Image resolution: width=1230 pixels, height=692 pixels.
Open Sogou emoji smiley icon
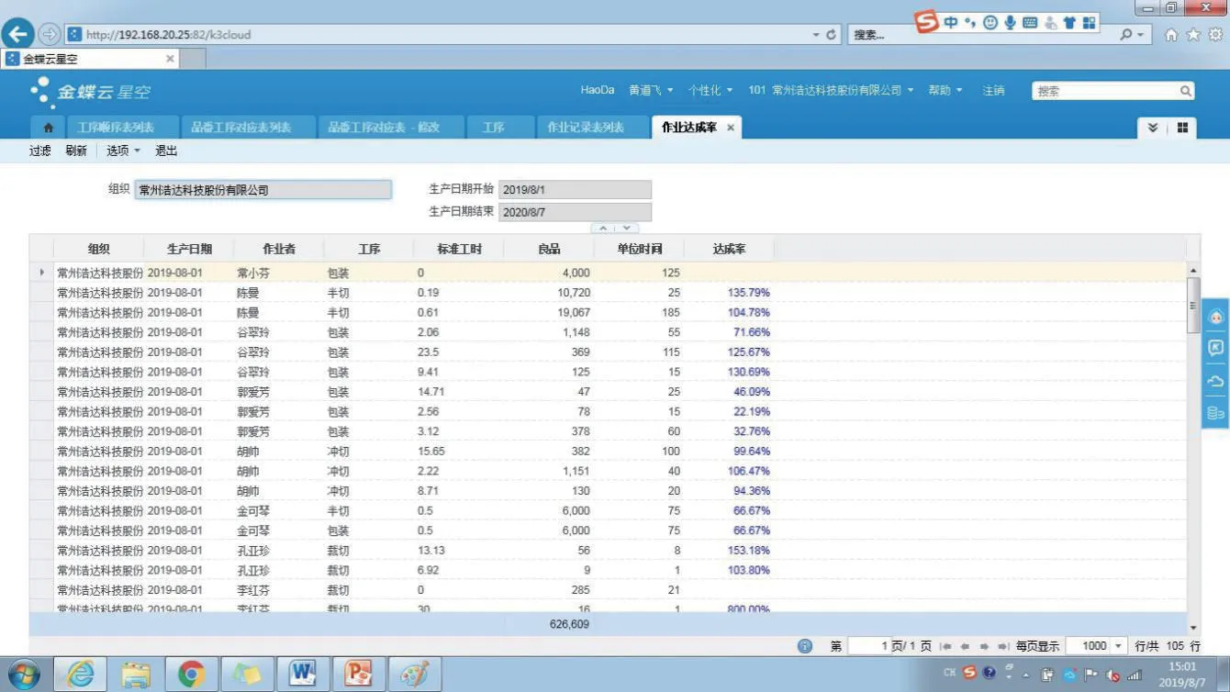(x=990, y=22)
